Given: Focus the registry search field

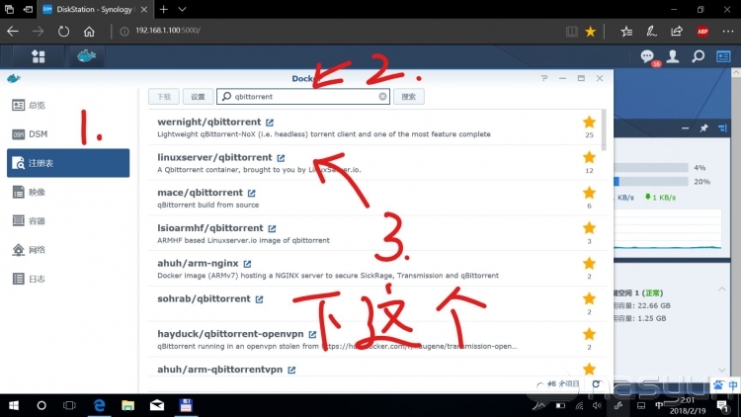Looking at the screenshot, I should [x=303, y=97].
